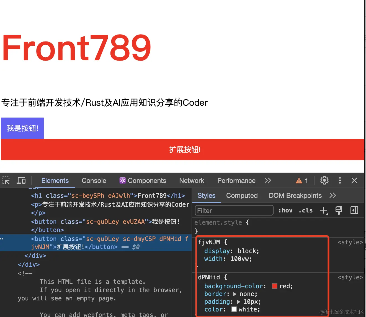Toggle the .cls class editor

[306, 211]
